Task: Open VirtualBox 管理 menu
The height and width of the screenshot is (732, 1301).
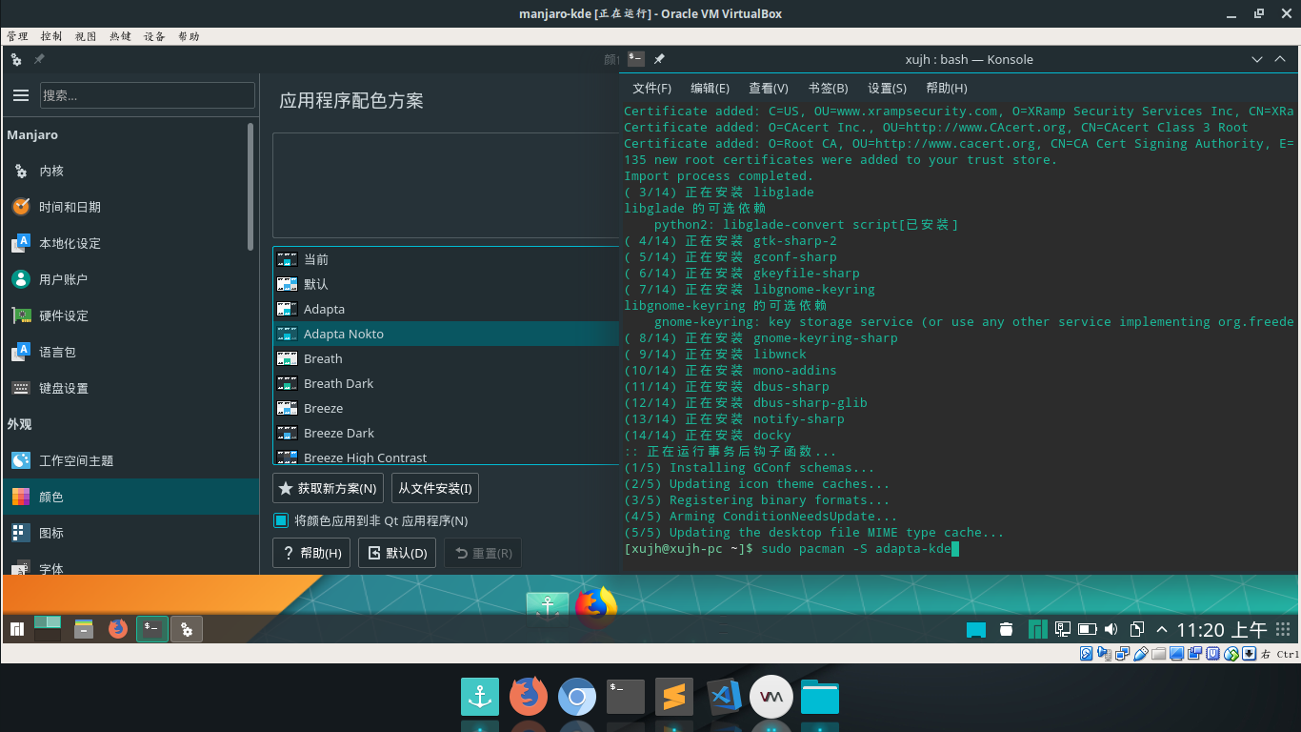Action: click(x=17, y=36)
